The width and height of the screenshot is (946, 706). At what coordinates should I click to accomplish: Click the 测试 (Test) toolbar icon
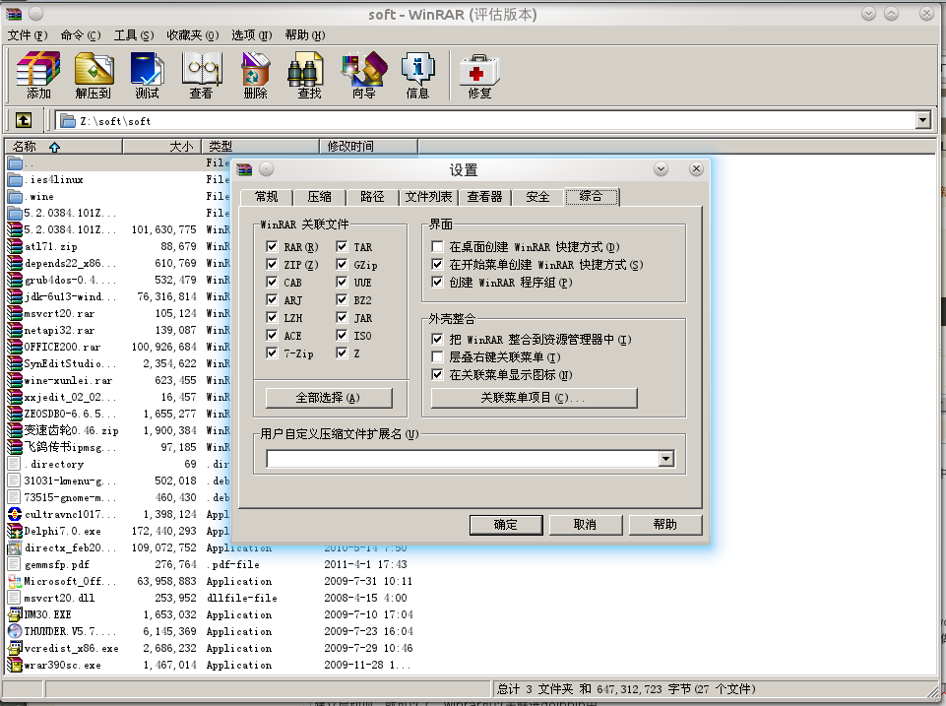click(x=148, y=75)
